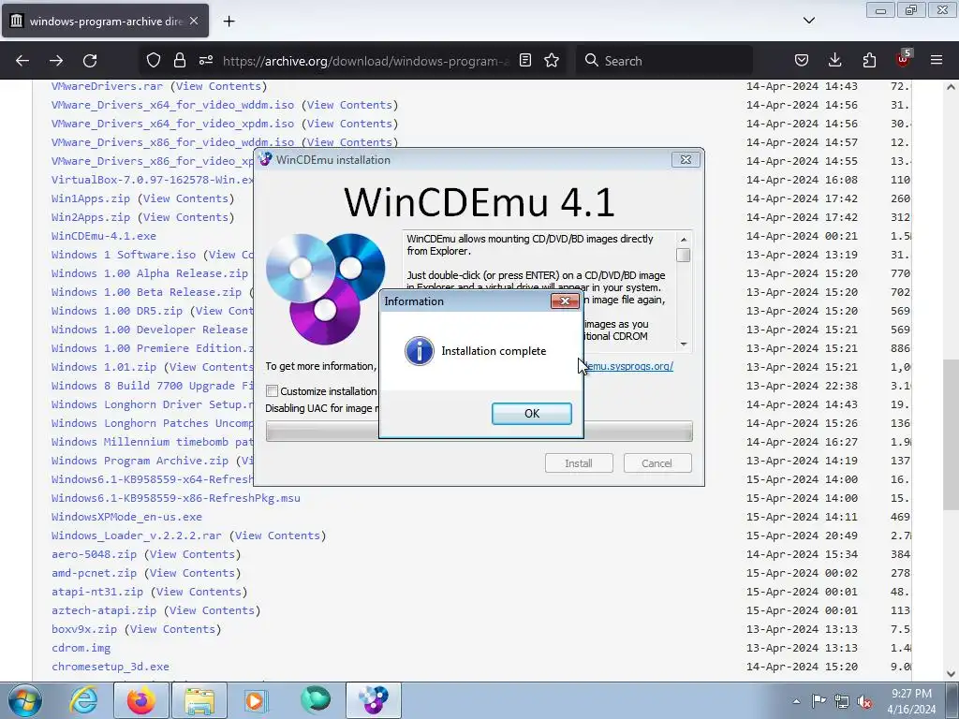Image resolution: width=959 pixels, height=719 pixels.
Task: Open the atapi-nt31.zip link
Action: click(x=97, y=592)
